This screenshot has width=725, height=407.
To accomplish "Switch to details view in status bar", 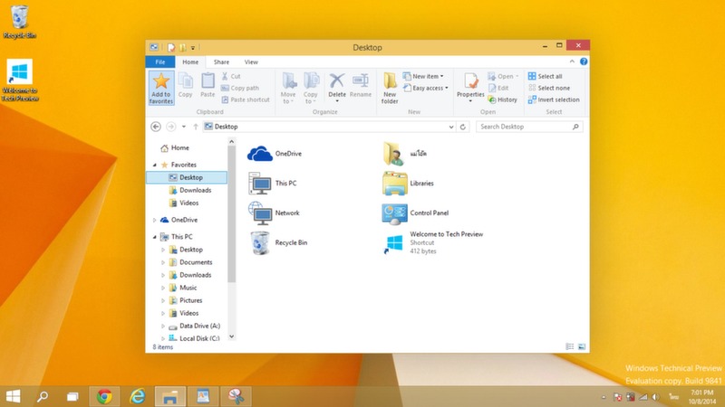I will 570,346.
